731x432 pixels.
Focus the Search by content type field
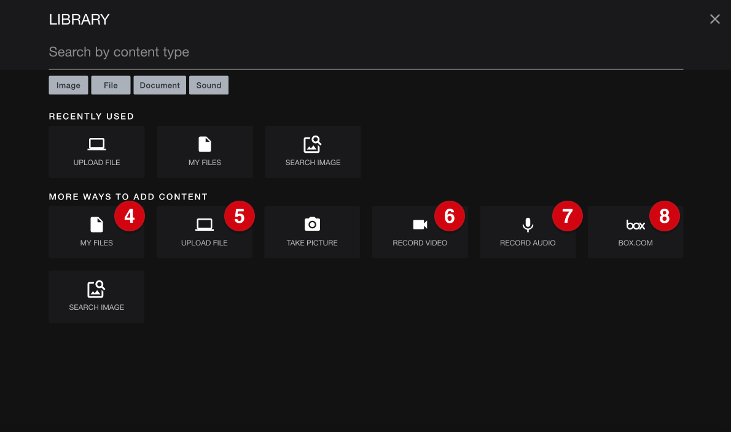coord(366,52)
